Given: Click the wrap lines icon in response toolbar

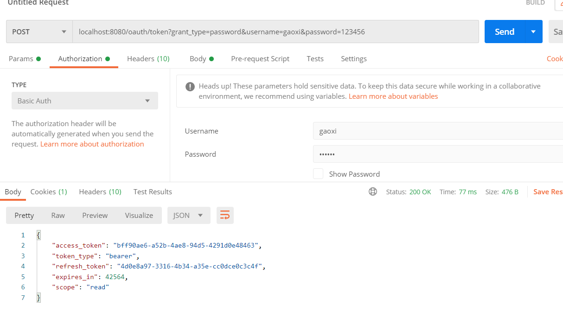Looking at the screenshot, I should tap(225, 215).
